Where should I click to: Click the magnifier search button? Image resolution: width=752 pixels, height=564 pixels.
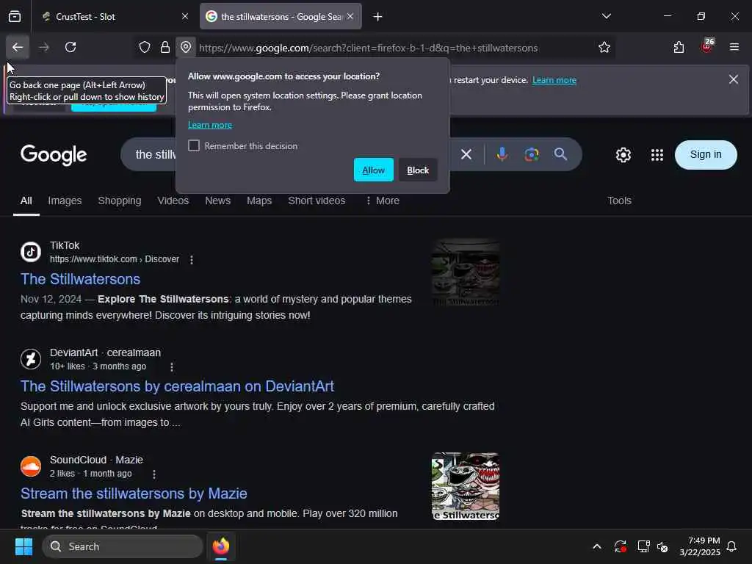(560, 154)
